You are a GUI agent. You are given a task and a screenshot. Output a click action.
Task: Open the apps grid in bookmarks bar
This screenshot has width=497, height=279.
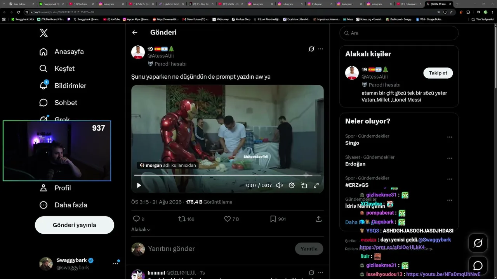4,19
